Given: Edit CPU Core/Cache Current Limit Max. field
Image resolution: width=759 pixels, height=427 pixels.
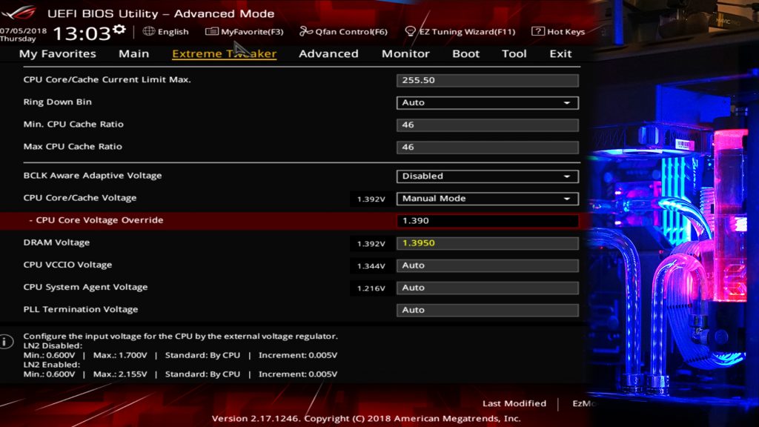Looking at the screenshot, I should point(488,80).
